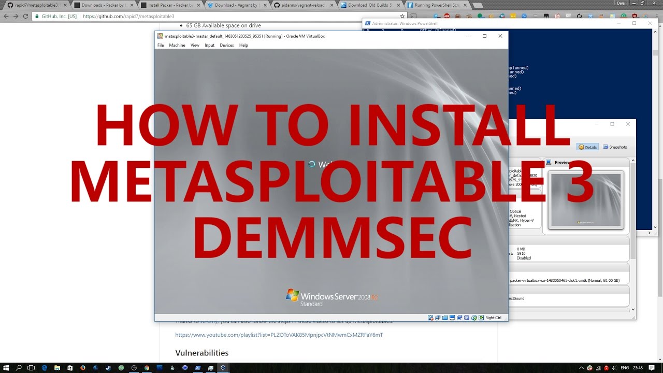
Task: Click the Details button in VirtualBox Manager
Action: pos(587,147)
